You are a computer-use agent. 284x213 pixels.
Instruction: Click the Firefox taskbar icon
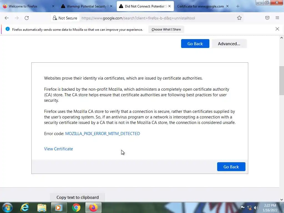pyautogui.click(x=93, y=207)
